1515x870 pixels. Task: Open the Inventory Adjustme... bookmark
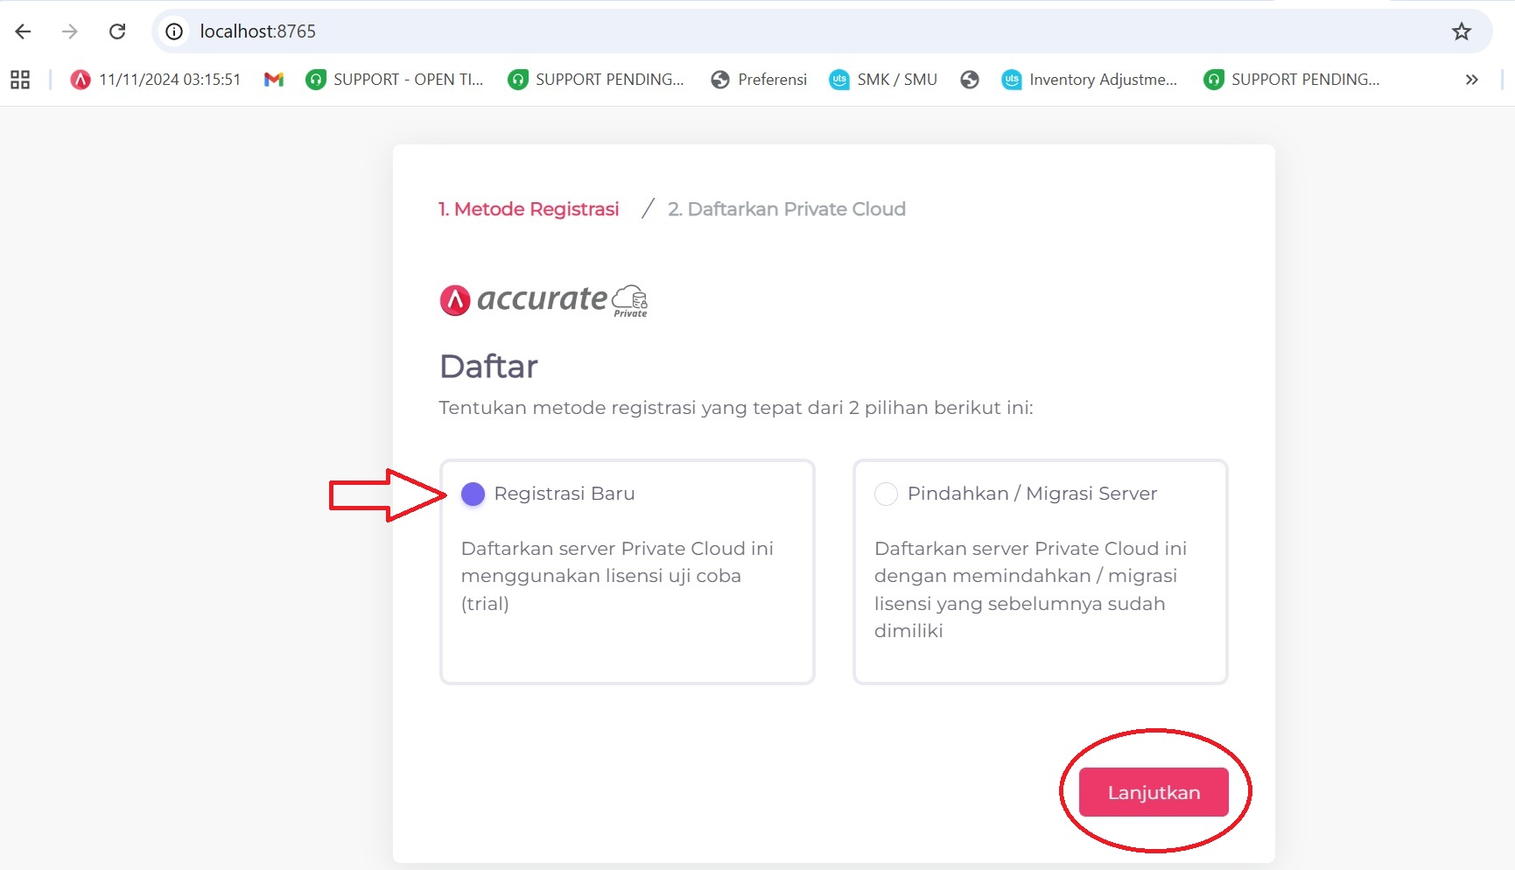1090,80
